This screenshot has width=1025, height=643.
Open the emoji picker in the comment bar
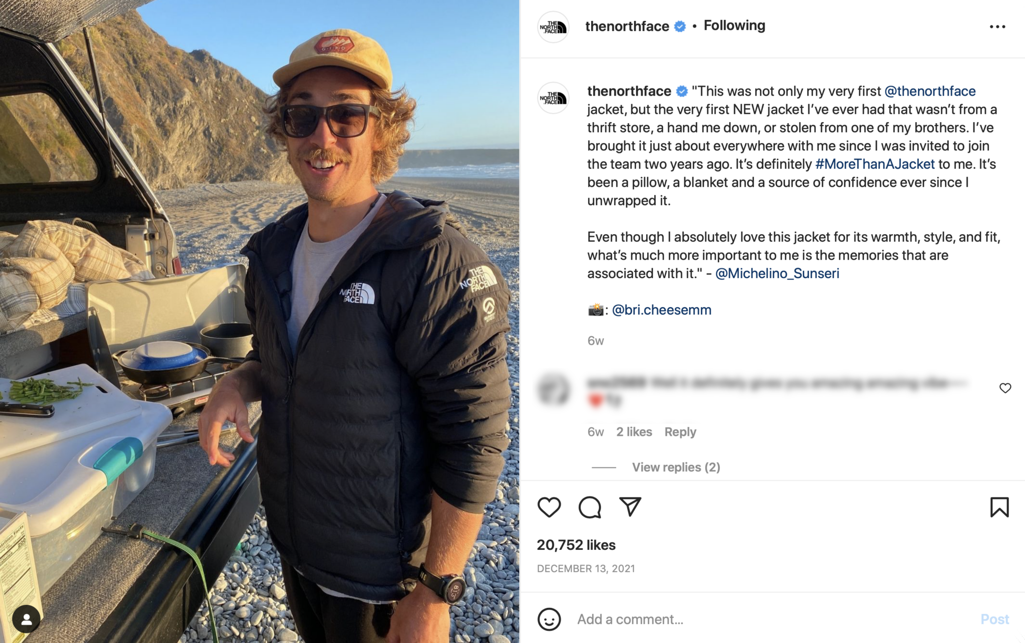549,619
